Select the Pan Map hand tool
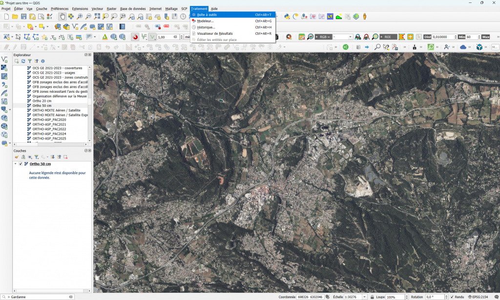 62,17
